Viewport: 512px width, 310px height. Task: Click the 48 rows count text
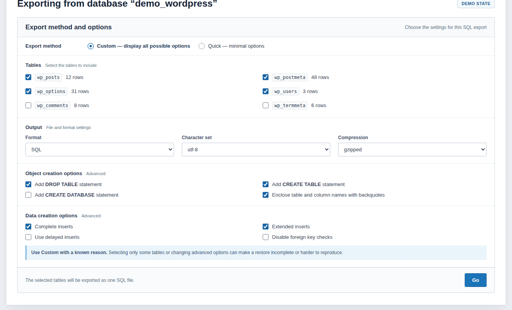point(320,77)
